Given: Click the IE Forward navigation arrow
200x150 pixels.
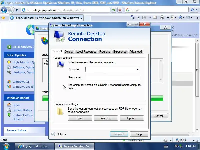Looking at the screenshot, I should pyautogui.click(x=11, y=10).
